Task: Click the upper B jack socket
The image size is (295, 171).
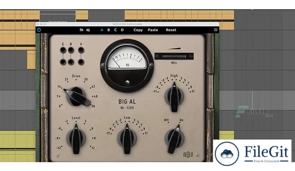Action: point(71,50)
